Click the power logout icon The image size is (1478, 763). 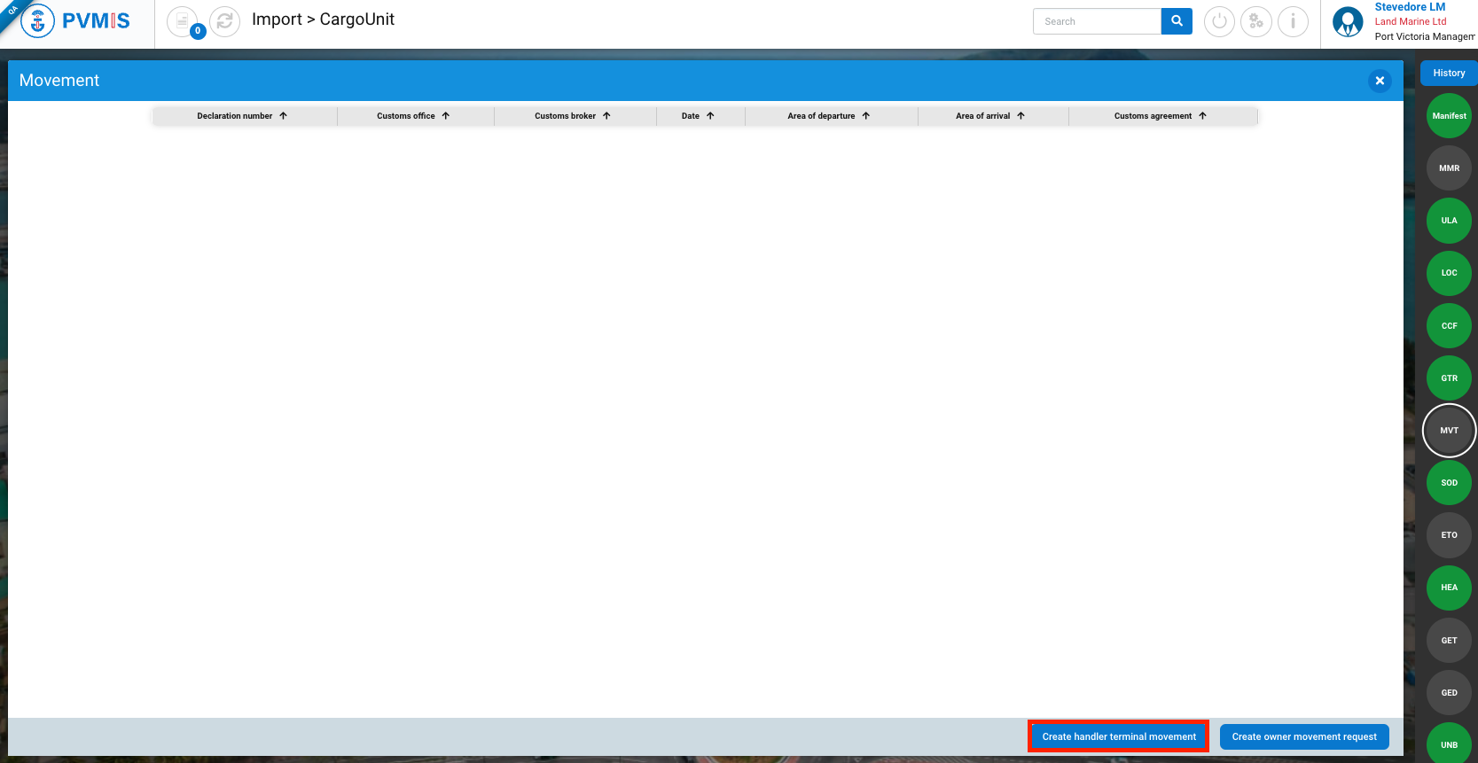click(1219, 21)
